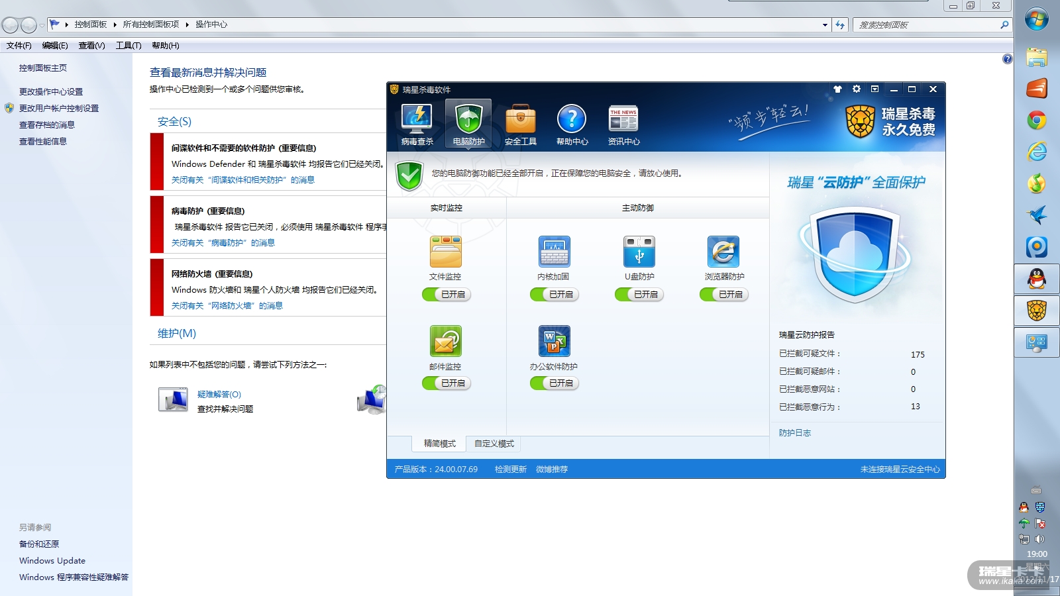Click 更改用户帐户控制设置 link
Screen dimensions: 1060x596
point(59,108)
